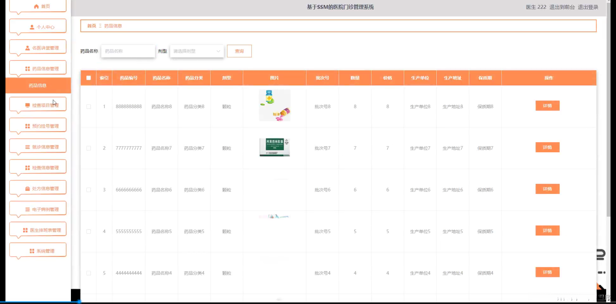Click the monitor icon beside 检查项目管理

pyautogui.click(x=28, y=105)
